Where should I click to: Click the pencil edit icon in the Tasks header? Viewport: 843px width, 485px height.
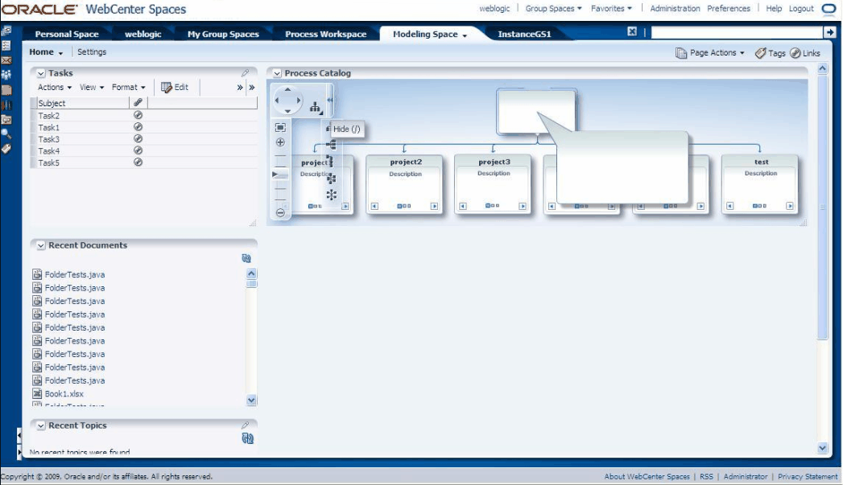coord(245,73)
